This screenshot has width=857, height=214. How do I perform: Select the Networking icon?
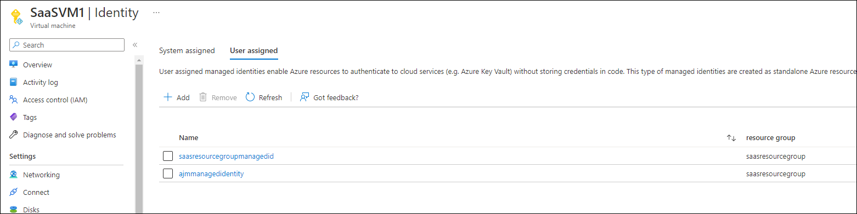tap(14, 175)
